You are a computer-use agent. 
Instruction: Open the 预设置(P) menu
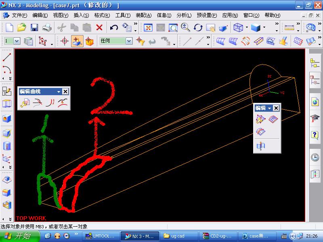[207, 15]
